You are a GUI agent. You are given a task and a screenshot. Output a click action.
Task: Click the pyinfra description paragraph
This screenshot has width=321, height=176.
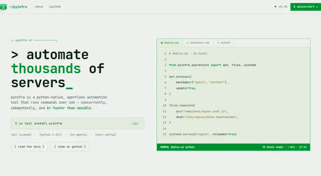[59, 102]
